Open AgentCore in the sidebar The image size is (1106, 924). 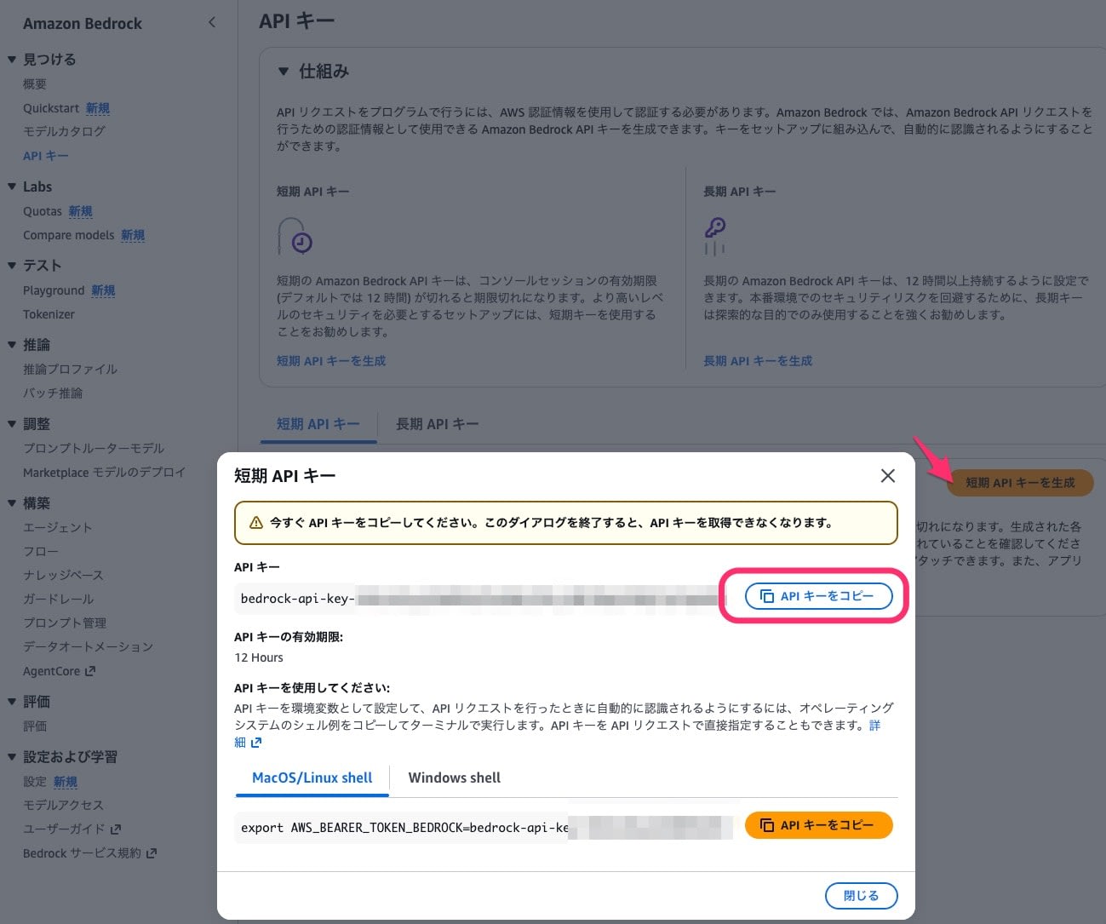tap(59, 671)
